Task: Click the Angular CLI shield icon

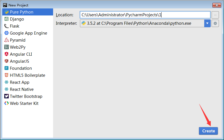Action: (x=6, y=54)
